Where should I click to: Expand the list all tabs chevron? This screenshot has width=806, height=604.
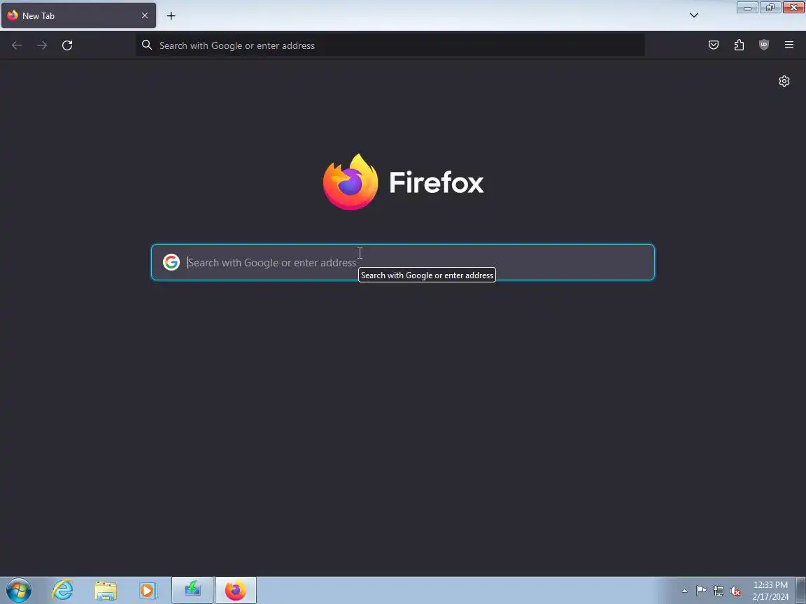pos(694,15)
